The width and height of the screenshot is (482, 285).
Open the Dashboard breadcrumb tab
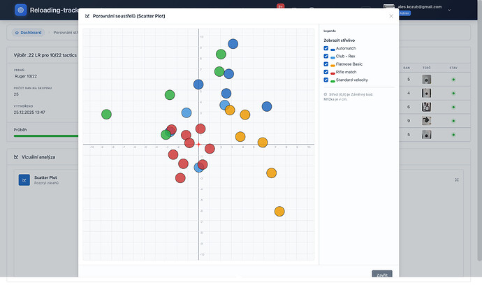(x=28, y=33)
